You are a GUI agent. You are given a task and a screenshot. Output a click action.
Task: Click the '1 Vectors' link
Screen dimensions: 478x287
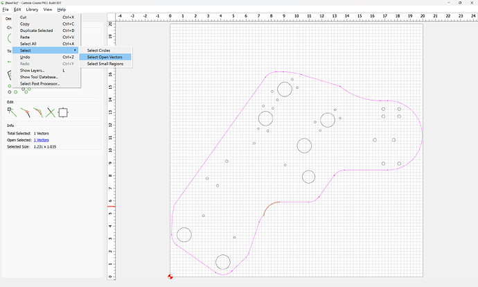coord(41,140)
